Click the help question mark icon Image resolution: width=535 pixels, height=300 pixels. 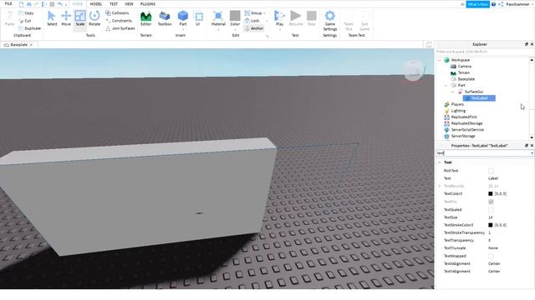point(493,4)
